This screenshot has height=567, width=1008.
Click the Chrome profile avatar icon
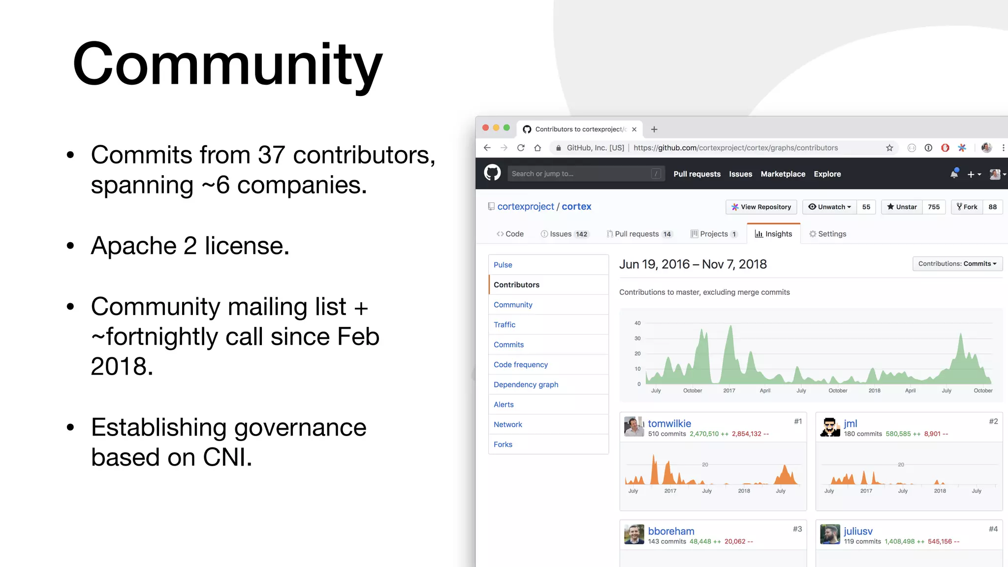[x=986, y=148]
